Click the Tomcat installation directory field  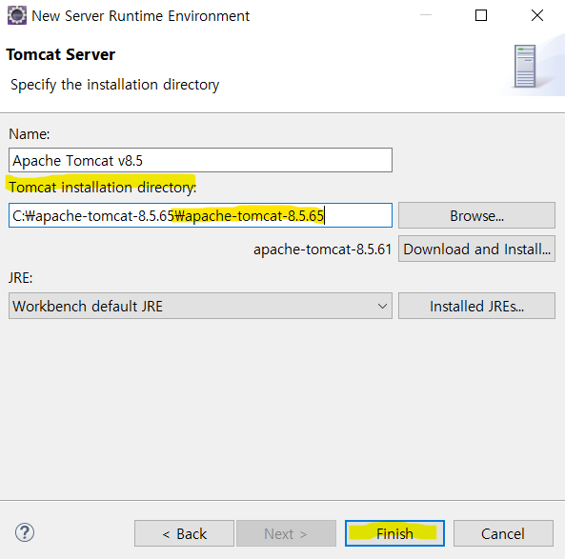tap(200, 215)
